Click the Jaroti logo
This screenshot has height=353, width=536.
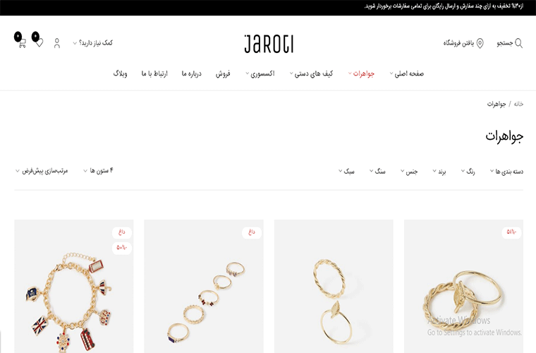269,44
